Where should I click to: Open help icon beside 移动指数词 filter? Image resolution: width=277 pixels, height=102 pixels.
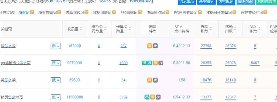(114, 12)
